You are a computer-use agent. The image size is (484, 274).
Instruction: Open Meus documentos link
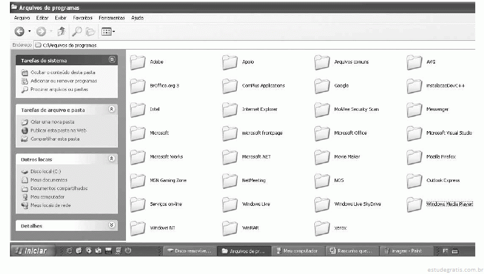[48, 180]
